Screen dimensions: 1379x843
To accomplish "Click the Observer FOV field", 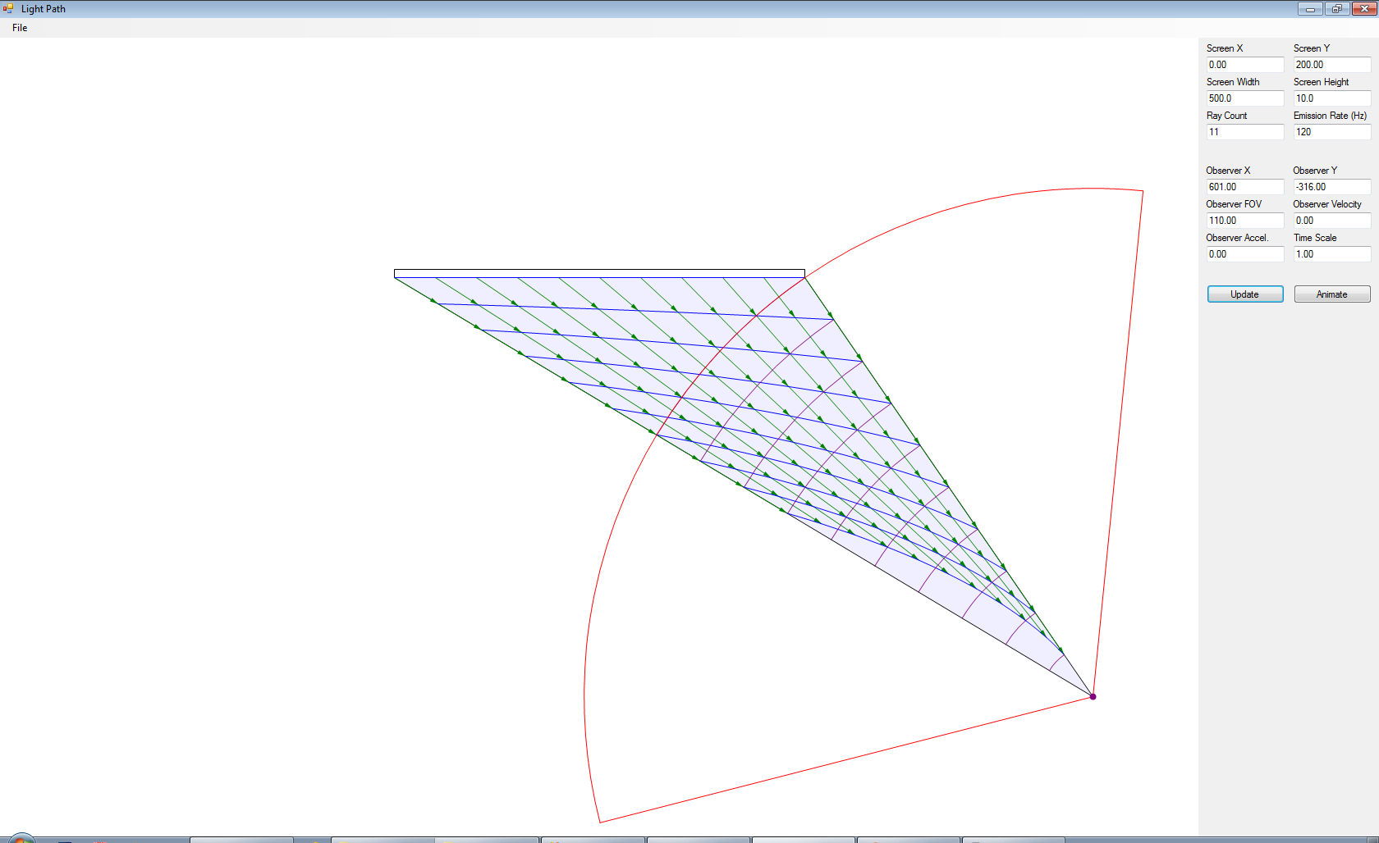I will pos(1244,221).
